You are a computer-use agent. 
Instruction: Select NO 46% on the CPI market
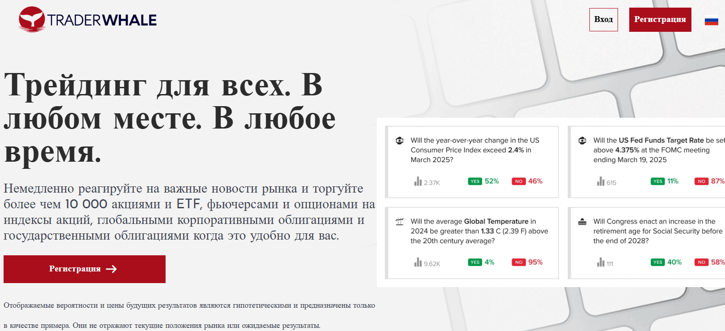[x=527, y=181]
